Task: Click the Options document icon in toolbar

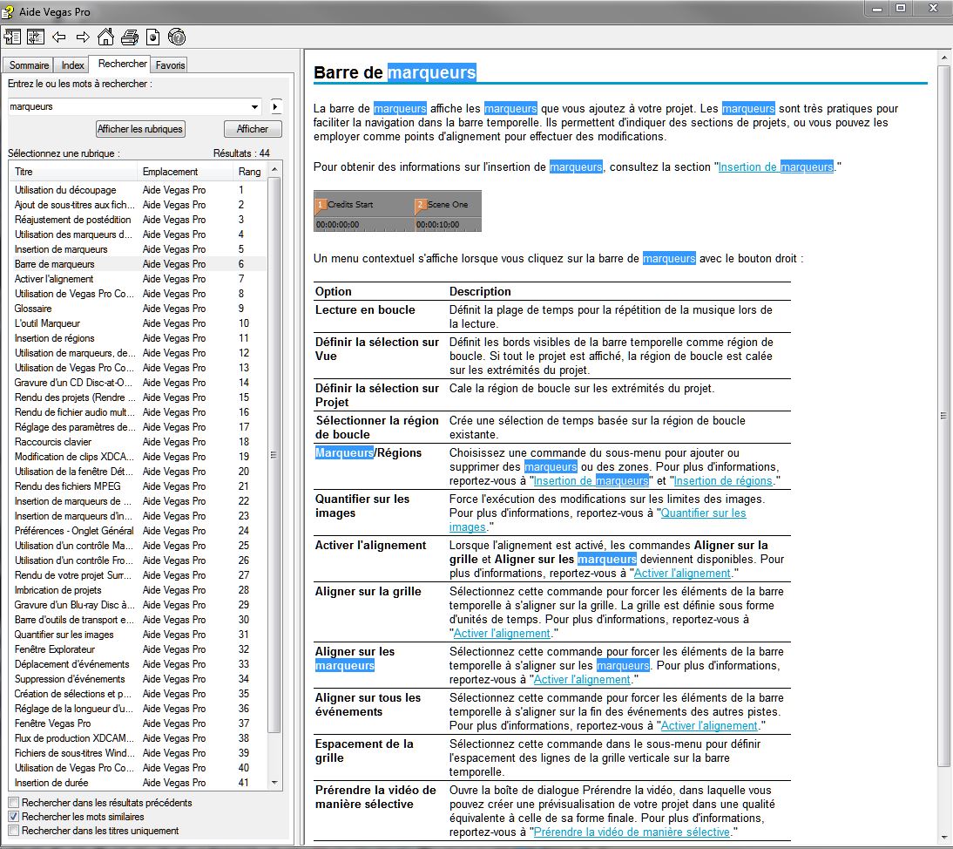Action: pyautogui.click(x=152, y=37)
